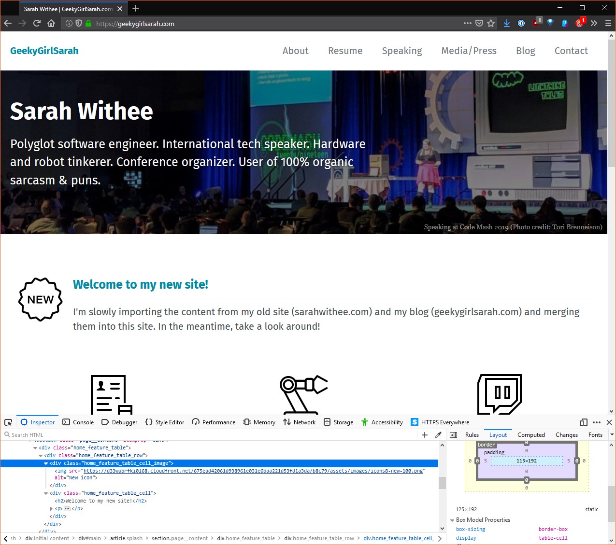Image resolution: width=616 pixels, height=545 pixels.
Task: Open the Contact navigation link
Action: coord(571,51)
